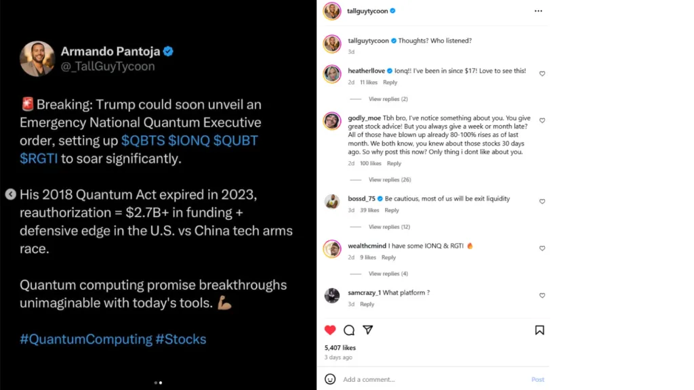This screenshot has height=390, width=694.
Task: Like bossd_75's comment heart icon
Action: (x=542, y=202)
